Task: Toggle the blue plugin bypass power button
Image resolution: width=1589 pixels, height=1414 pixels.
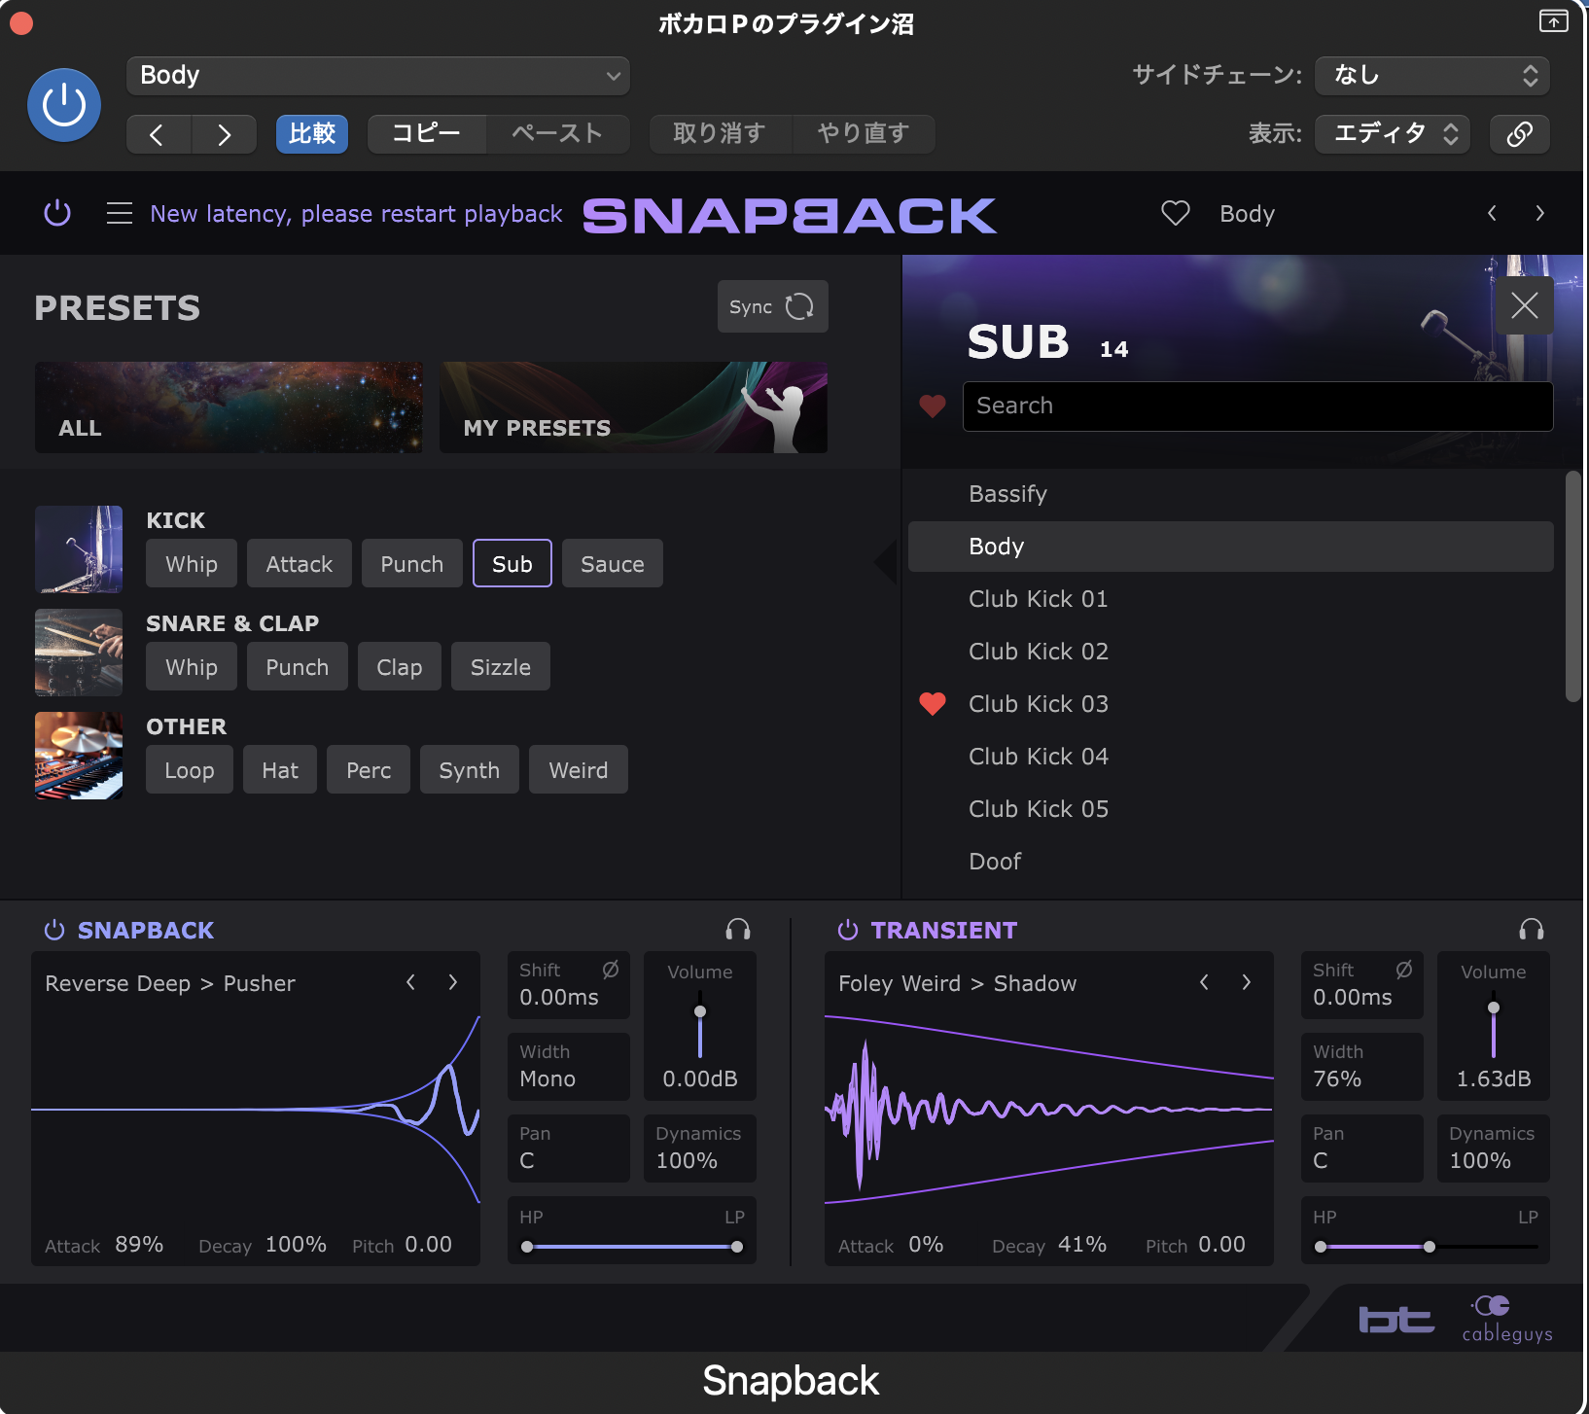Action: click(x=64, y=104)
